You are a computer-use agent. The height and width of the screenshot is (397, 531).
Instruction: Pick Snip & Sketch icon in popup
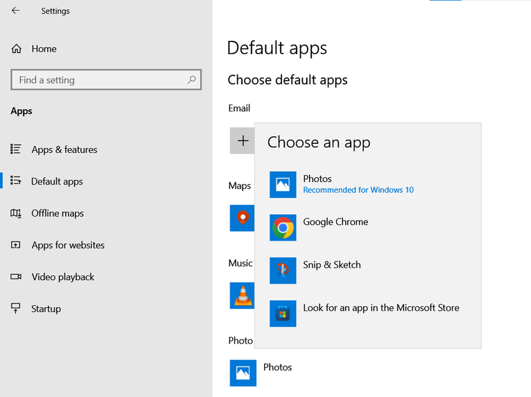(x=283, y=270)
